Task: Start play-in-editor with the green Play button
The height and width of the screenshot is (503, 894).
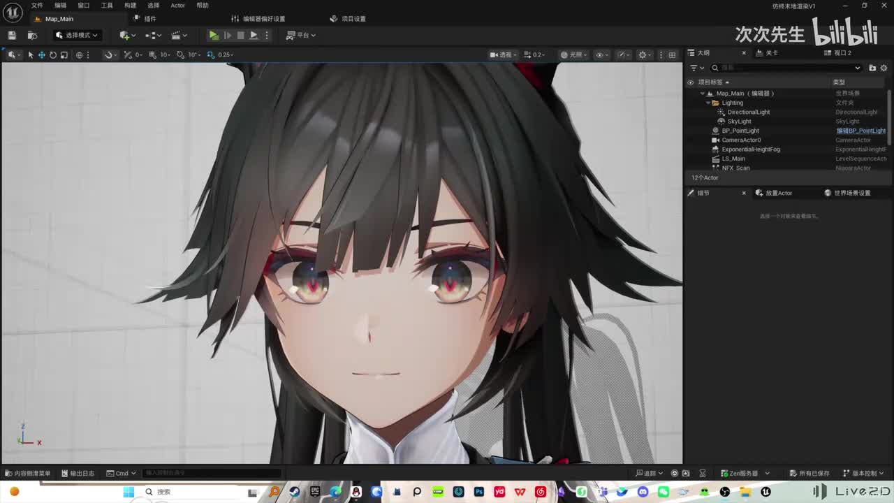Action: [x=214, y=35]
